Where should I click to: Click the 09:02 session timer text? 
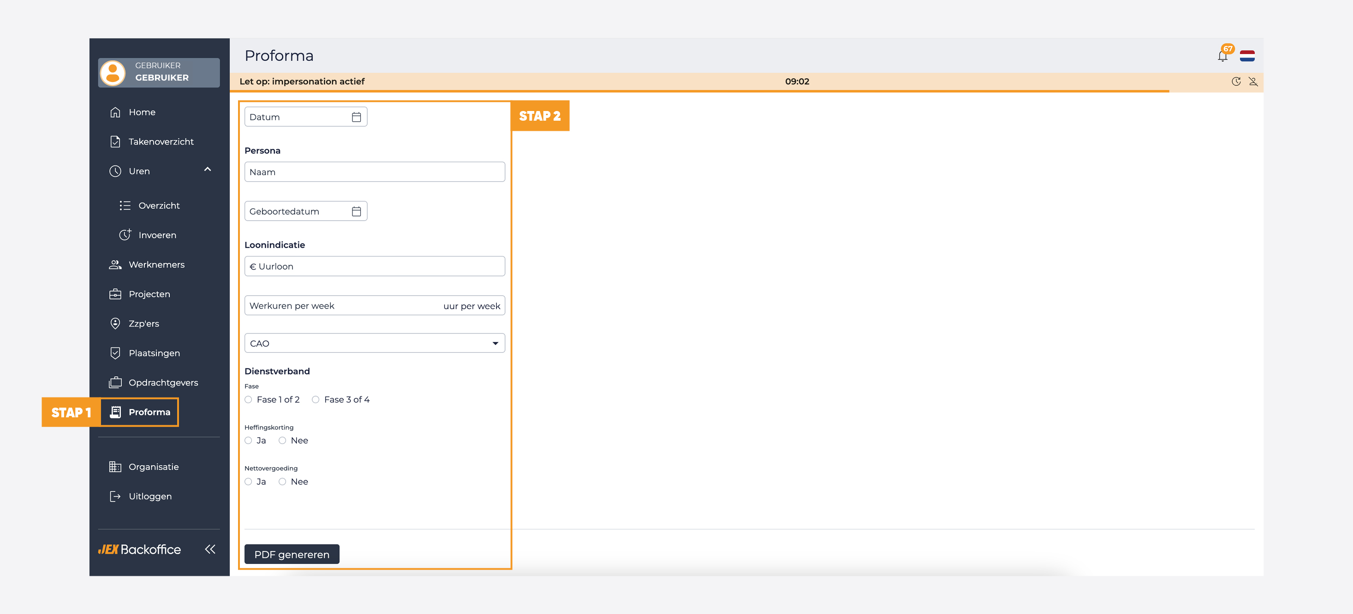click(x=797, y=81)
